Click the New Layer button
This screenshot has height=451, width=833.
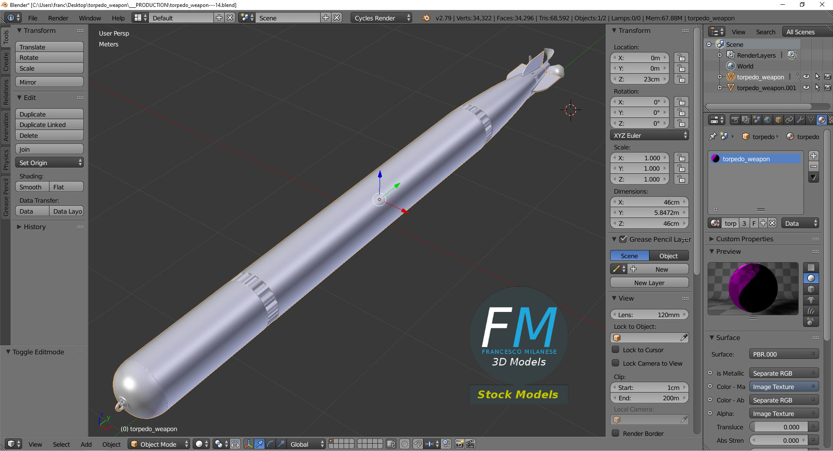649,282
